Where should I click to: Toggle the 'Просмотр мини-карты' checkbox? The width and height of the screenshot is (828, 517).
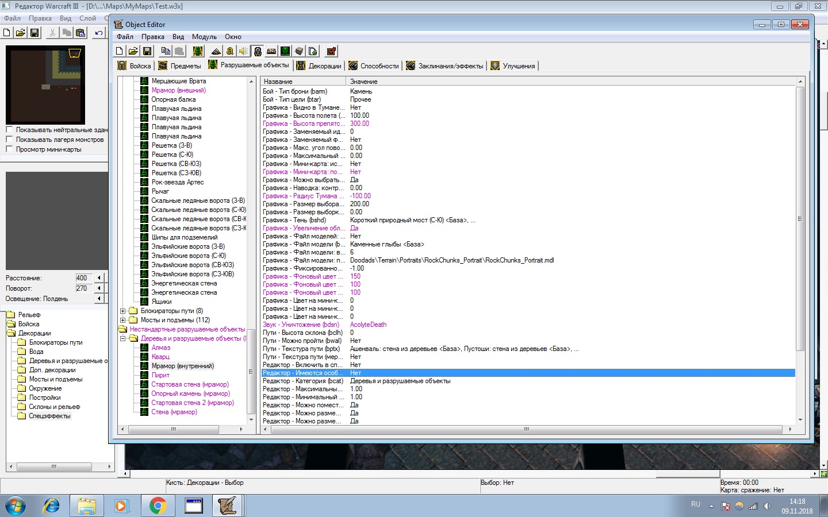(x=9, y=149)
